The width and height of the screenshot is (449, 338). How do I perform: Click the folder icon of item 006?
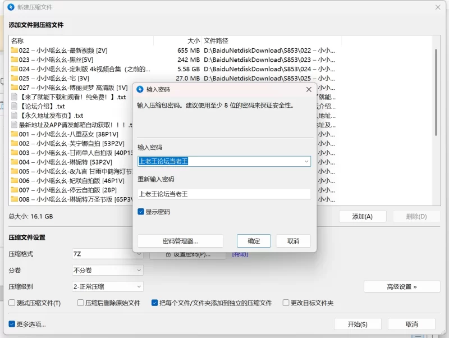15,181
